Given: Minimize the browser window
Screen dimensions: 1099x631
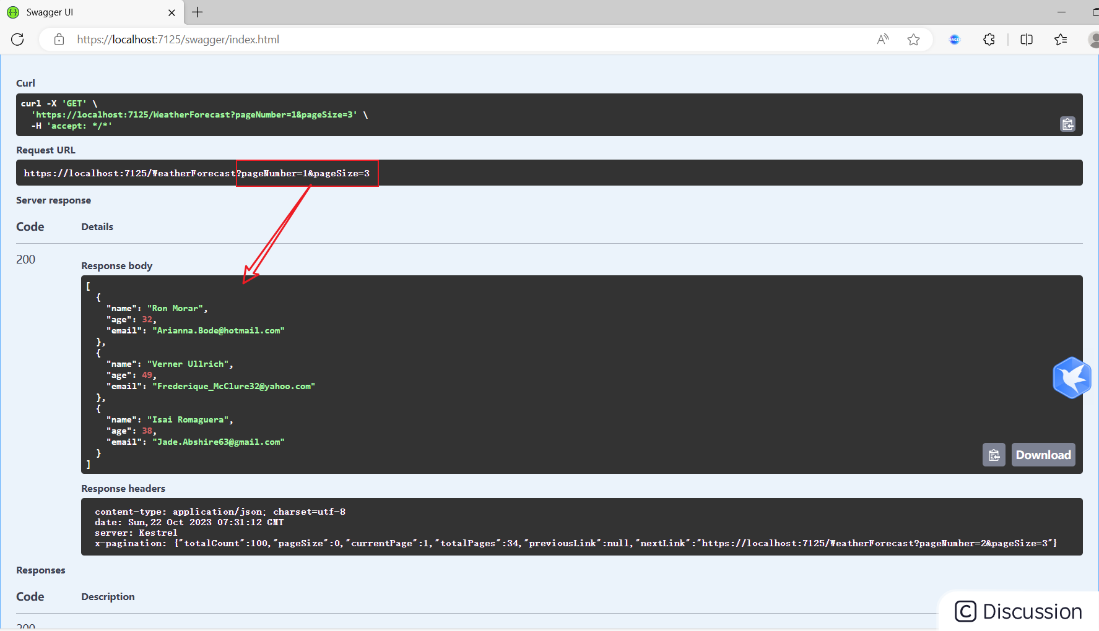Looking at the screenshot, I should coord(1061,12).
